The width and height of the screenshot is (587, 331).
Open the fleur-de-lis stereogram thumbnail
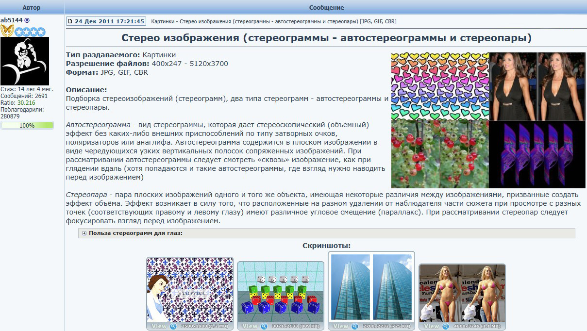click(x=190, y=290)
